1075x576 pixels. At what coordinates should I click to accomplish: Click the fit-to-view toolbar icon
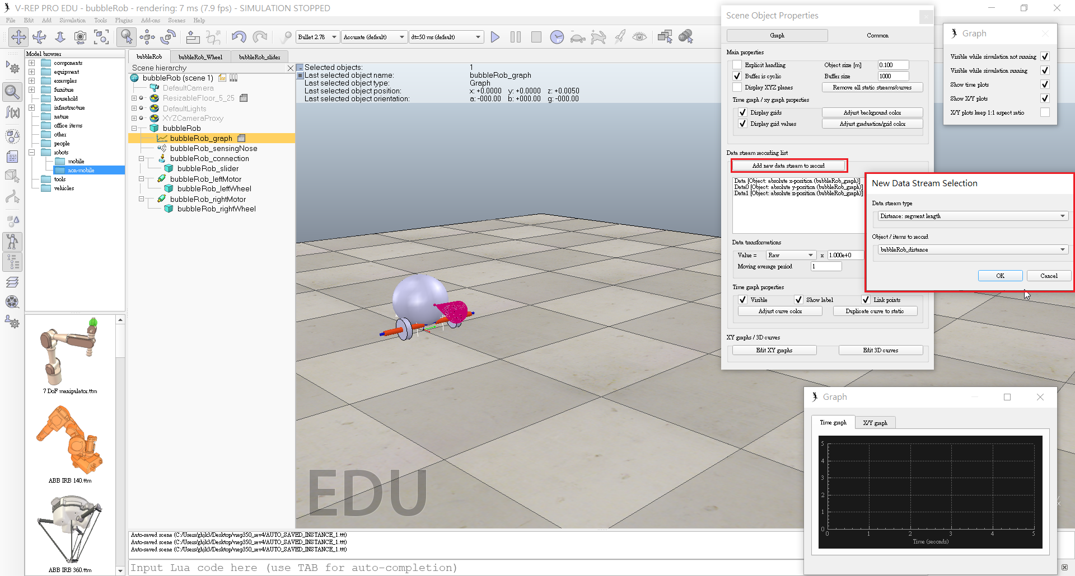click(x=101, y=37)
